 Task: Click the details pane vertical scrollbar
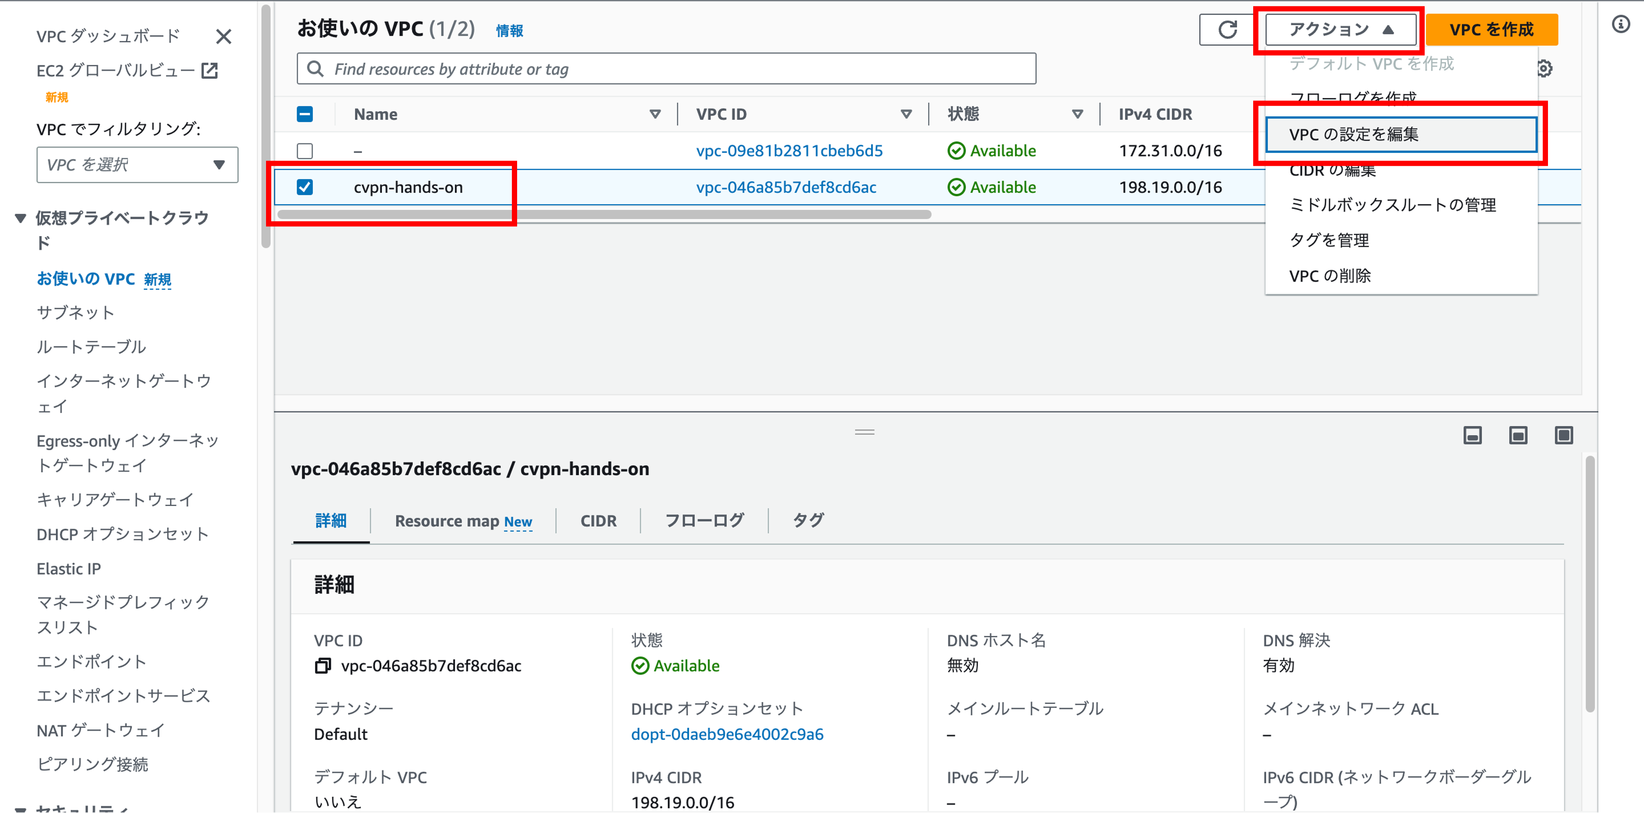click(x=1590, y=583)
